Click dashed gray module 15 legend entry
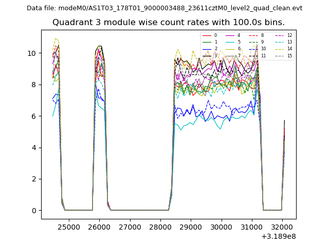Viewport: 329px width, 246px height. tap(280, 55)
